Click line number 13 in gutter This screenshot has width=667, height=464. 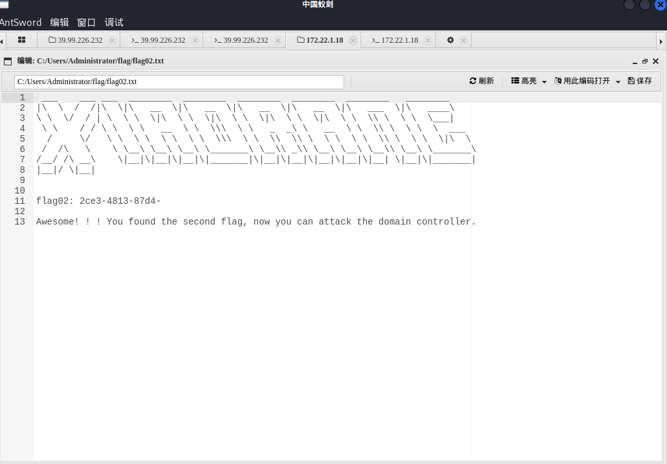[19, 222]
